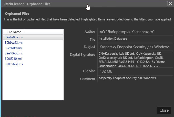Select 39b9ca13.msi in the list
Image resolution: width=174 pixels, height=117 pixels.
click(x=14, y=43)
